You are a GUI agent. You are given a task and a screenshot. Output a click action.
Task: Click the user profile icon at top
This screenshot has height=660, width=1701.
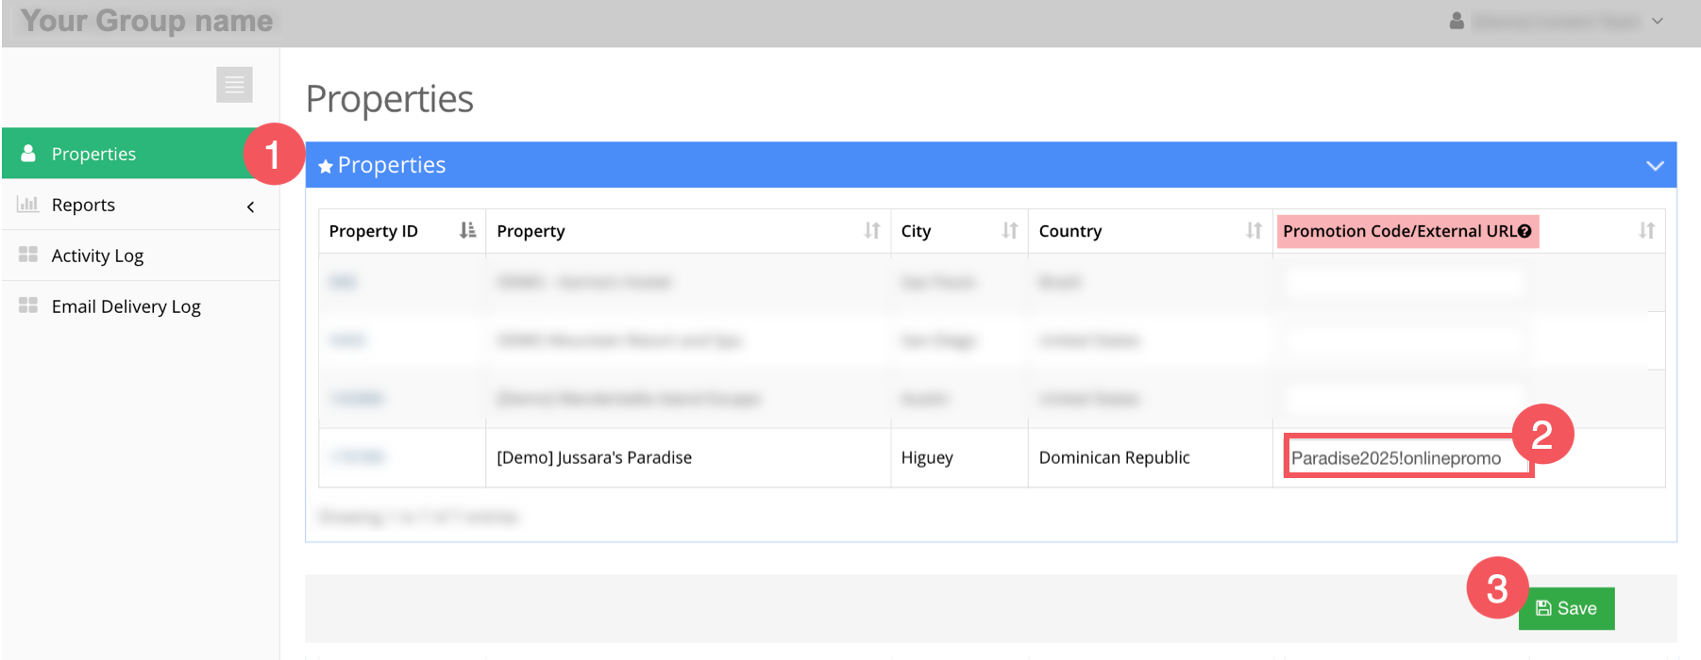[1457, 21]
